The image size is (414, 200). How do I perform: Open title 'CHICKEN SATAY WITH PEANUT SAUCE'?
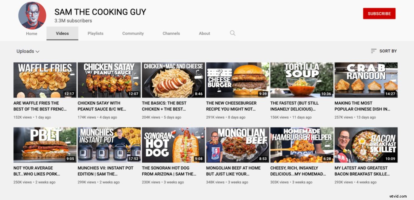point(102,106)
